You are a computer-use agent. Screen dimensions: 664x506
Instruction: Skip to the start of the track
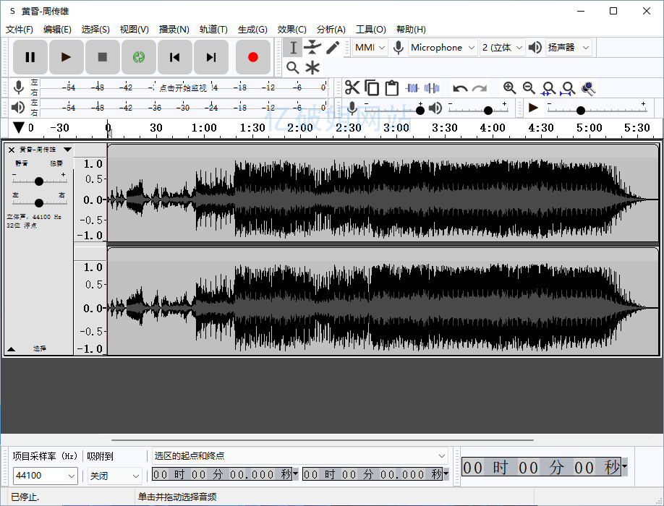click(174, 57)
